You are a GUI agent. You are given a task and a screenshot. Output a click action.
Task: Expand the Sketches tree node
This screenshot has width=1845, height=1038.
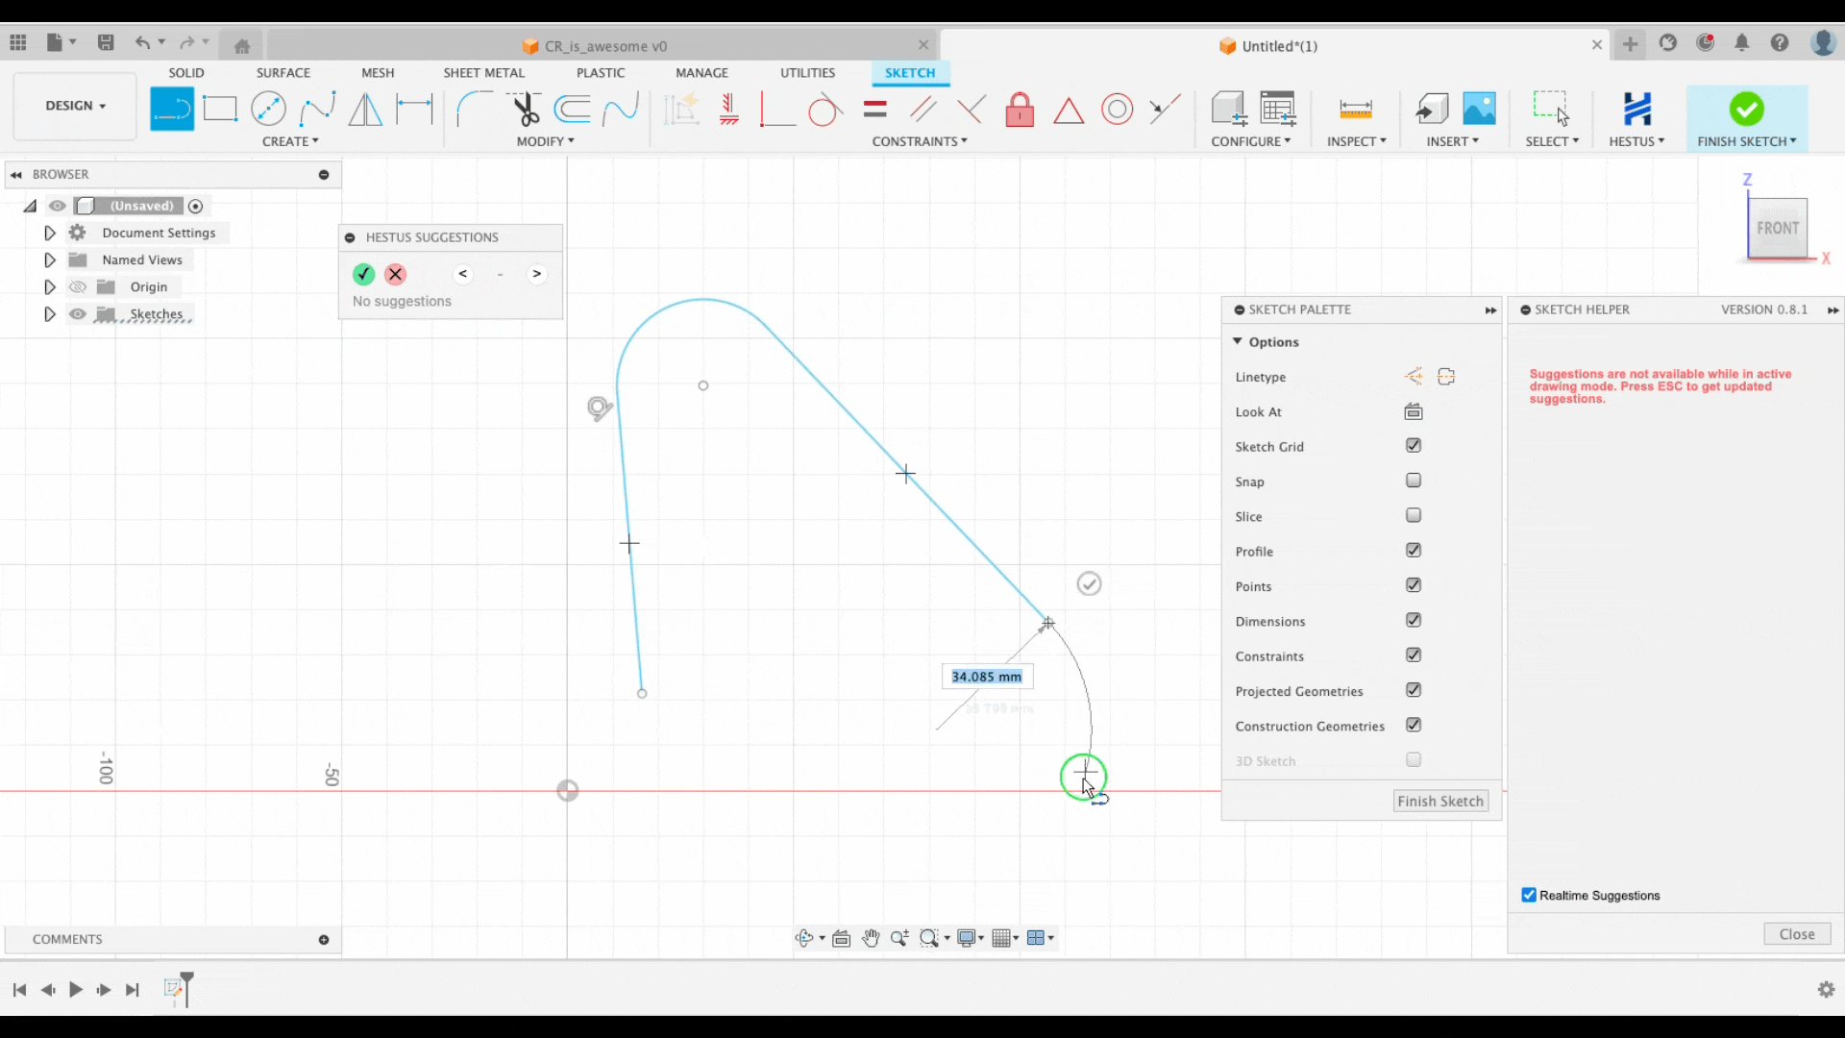pos(49,314)
